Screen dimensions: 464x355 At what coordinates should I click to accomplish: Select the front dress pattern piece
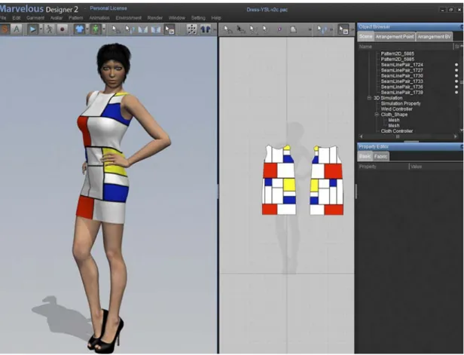click(x=279, y=180)
